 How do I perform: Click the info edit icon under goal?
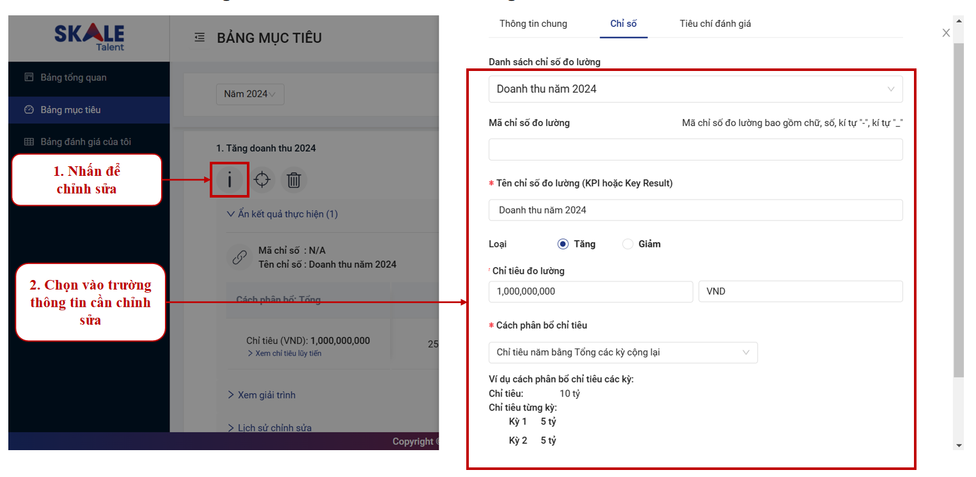tap(229, 180)
